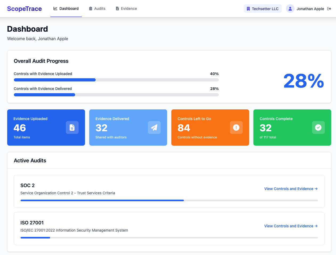This screenshot has width=336, height=255.
Task: Click the file icon on Evidence Uploaded card
Action: point(72,127)
